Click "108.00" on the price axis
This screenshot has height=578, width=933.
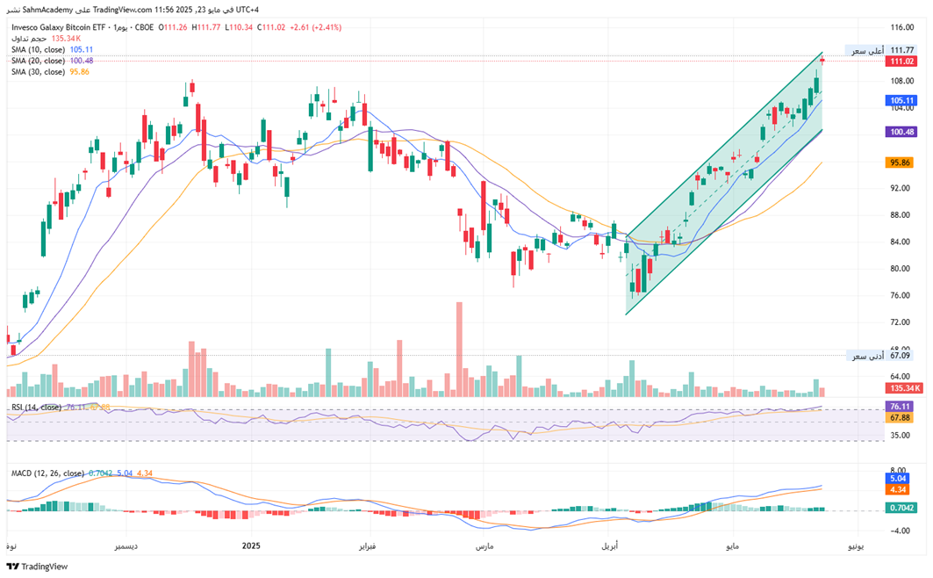click(902, 81)
